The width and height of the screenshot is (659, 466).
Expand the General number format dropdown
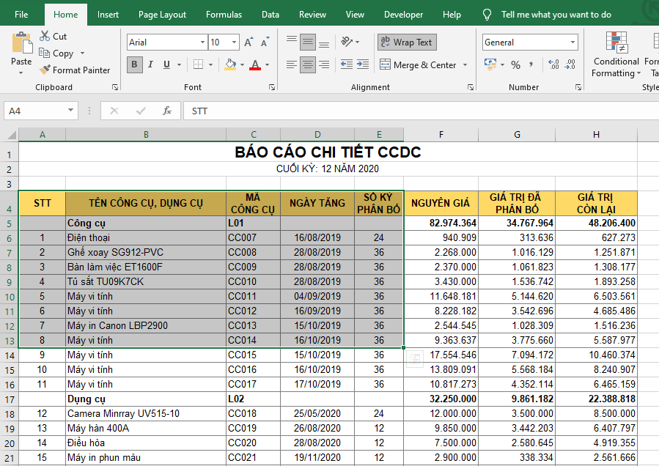573,42
